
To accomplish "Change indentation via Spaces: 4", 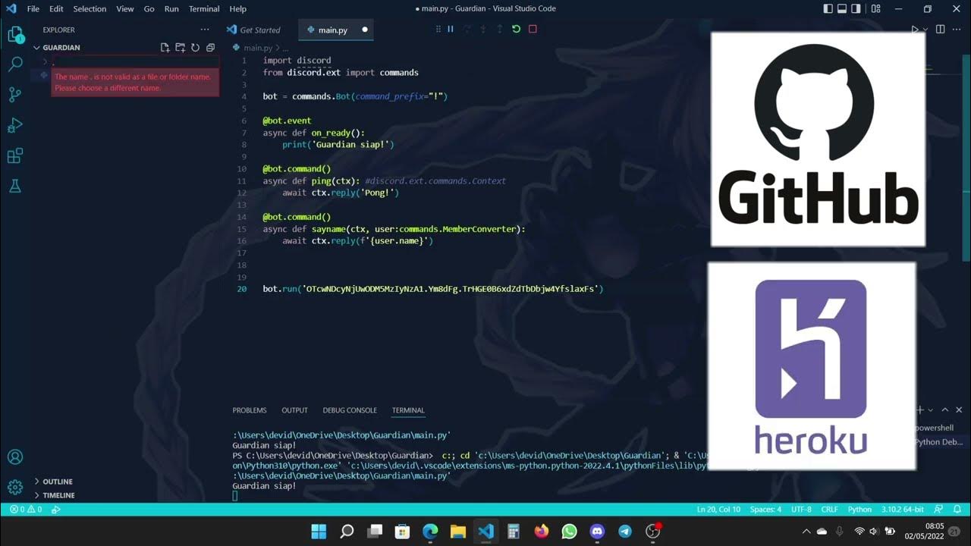I will click(765, 510).
